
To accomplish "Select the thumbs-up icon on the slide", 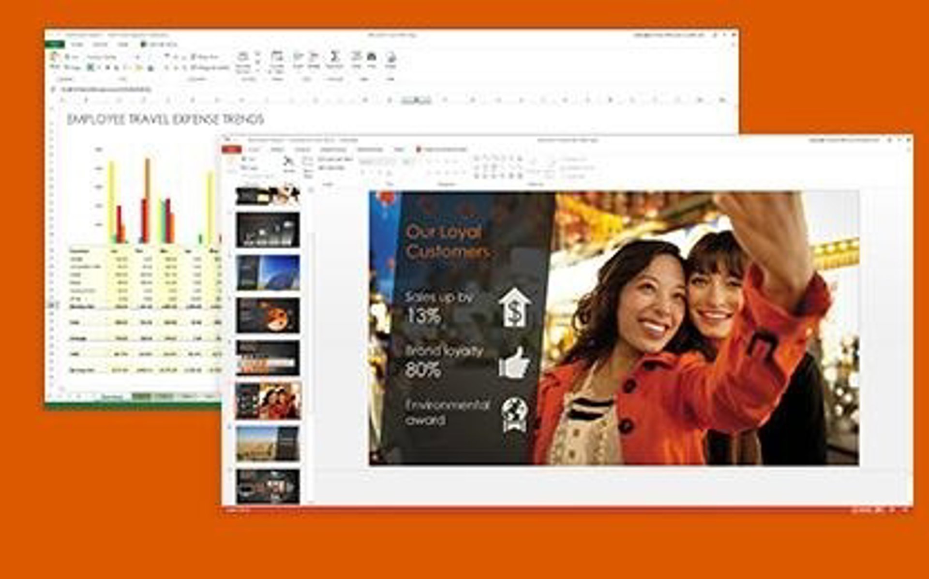I will point(514,362).
